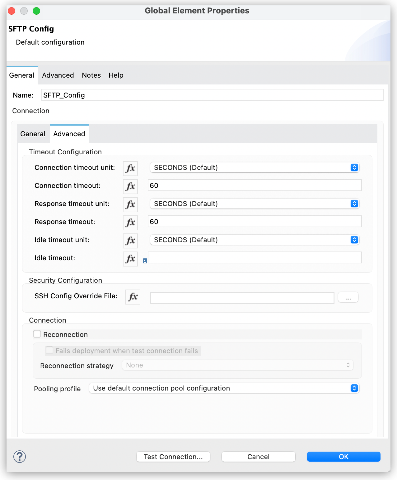Click fx button for SSH Config Override File
The image size is (397, 480).
[x=133, y=297]
